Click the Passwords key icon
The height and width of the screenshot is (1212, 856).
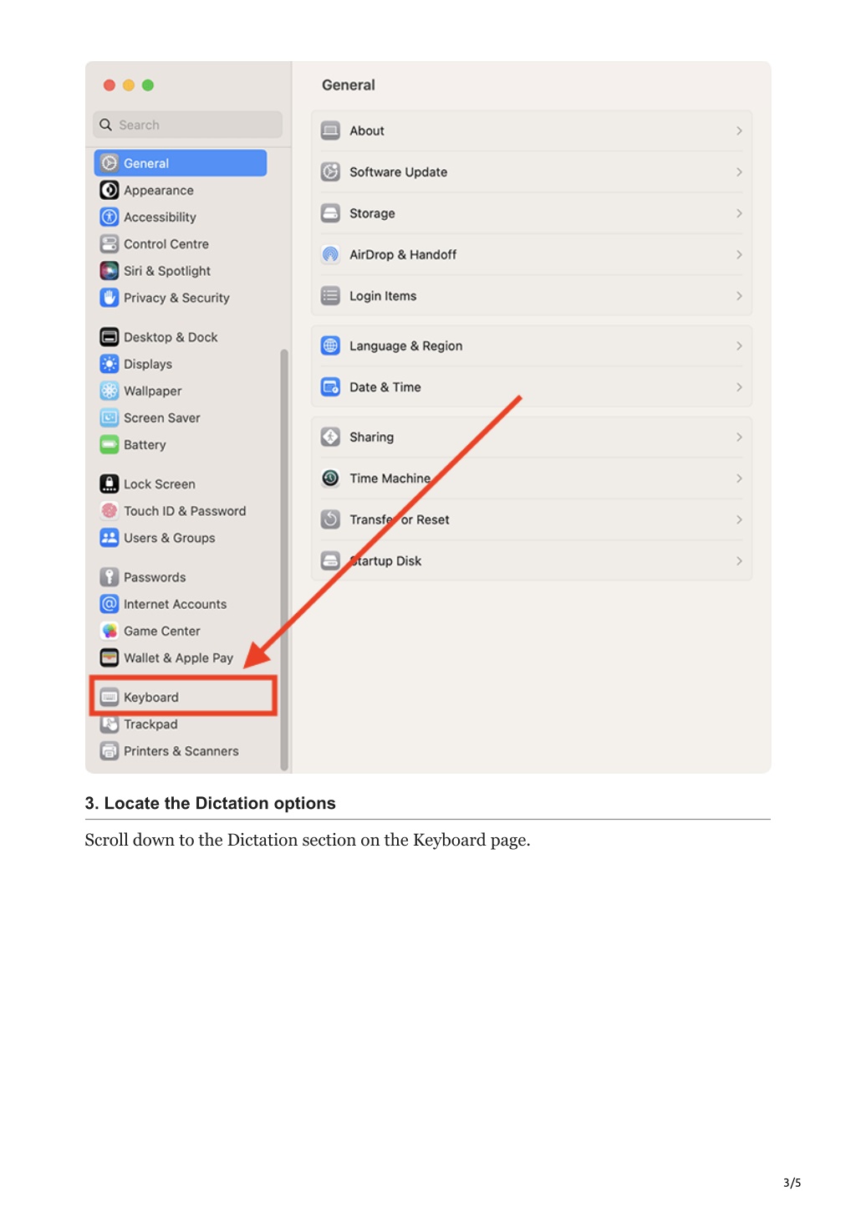pyautogui.click(x=110, y=577)
